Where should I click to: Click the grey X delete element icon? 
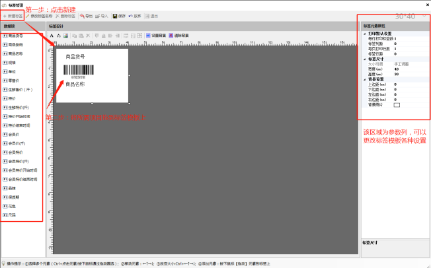tap(88, 36)
